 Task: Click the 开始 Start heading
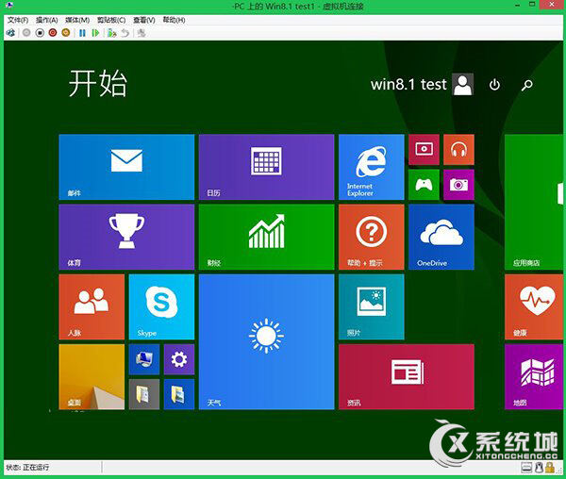[x=98, y=83]
